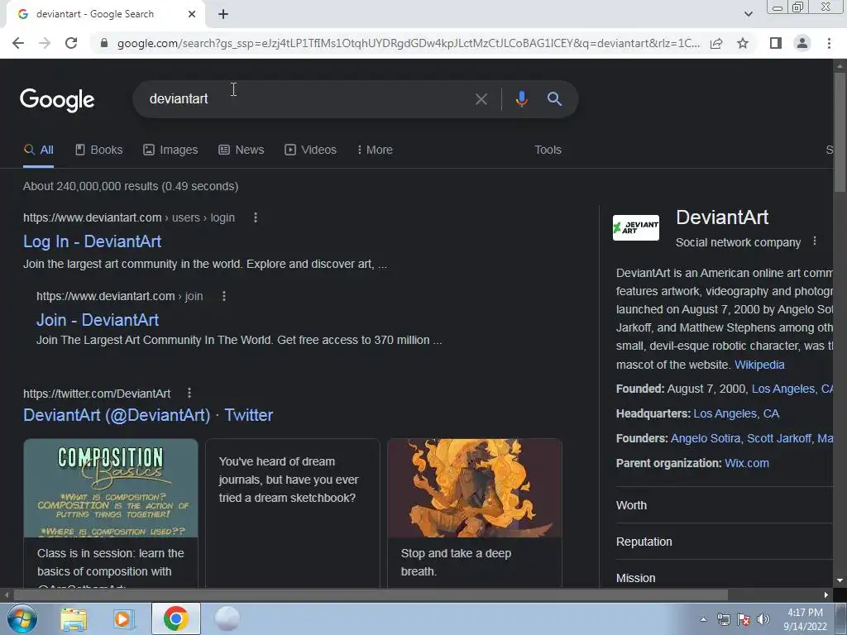
Task: Show hidden system tray icons
Action: pyautogui.click(x=703, y=619)
